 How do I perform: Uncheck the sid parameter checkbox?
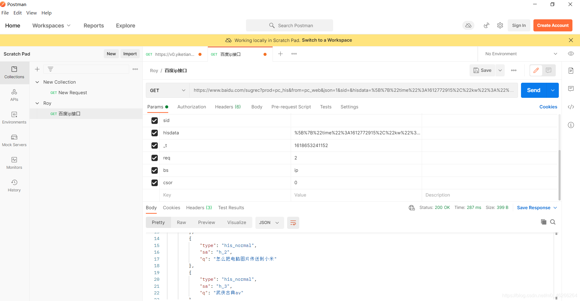click(155, 120)
